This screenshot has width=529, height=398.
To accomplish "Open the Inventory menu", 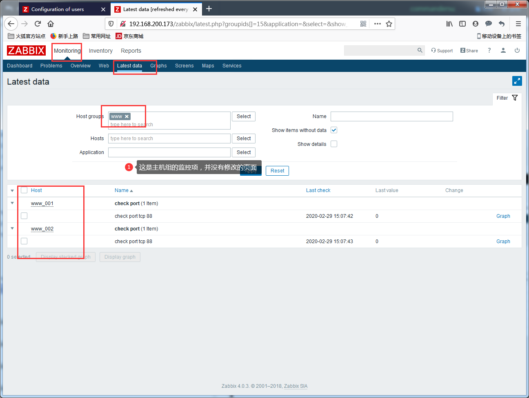I will point(101,51).
